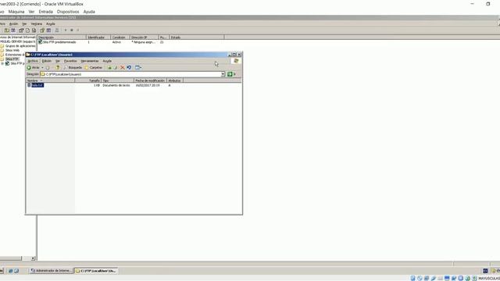Open Archivo menu in Explorer window
Screen dimensions: 500x281
click(x=33, y=61)
